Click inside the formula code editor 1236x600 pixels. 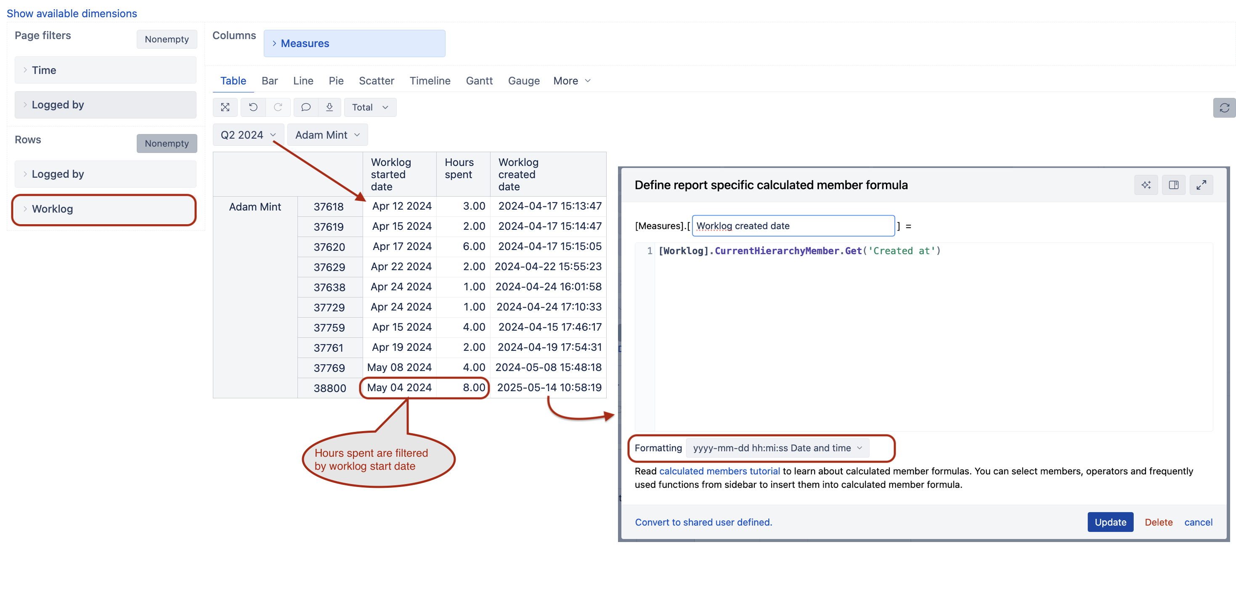pyautogui.click(x=933, y=337)
